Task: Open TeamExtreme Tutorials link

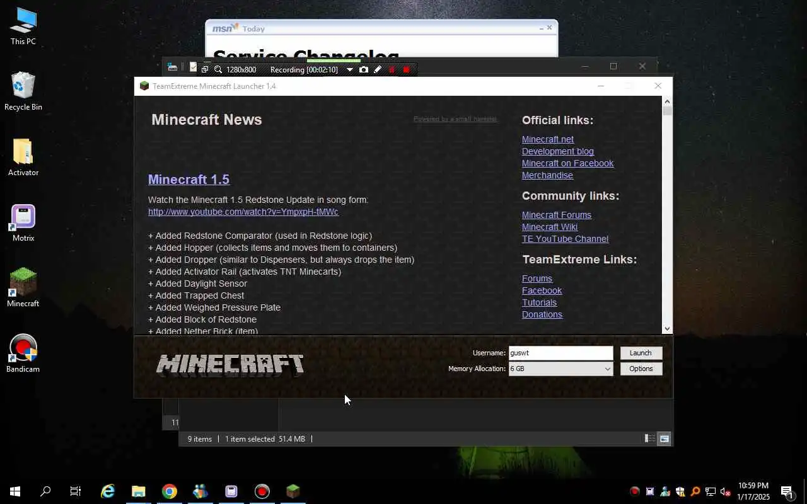Action: [540, 302]
